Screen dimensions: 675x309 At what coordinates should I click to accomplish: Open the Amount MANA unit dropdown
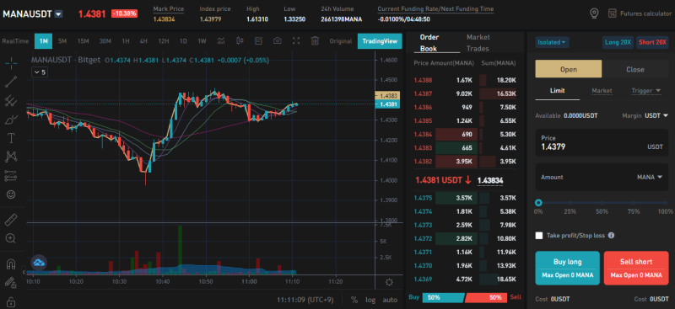pyautogui.click(x=650, y=177)
